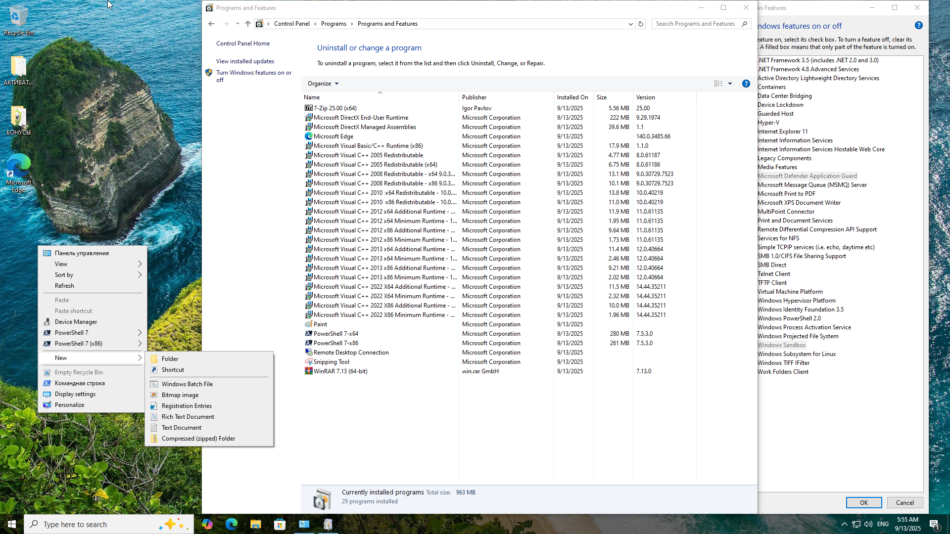Open the Windows Start button
950x534 pixels.
click(x=12, y=524)
